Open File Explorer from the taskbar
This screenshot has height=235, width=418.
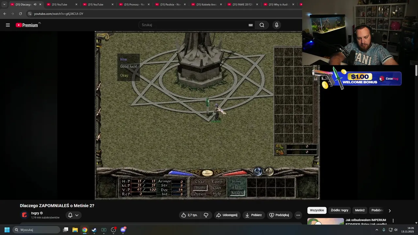pos(75,230)
